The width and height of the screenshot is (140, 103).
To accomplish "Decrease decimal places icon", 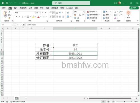I will 78,18.
